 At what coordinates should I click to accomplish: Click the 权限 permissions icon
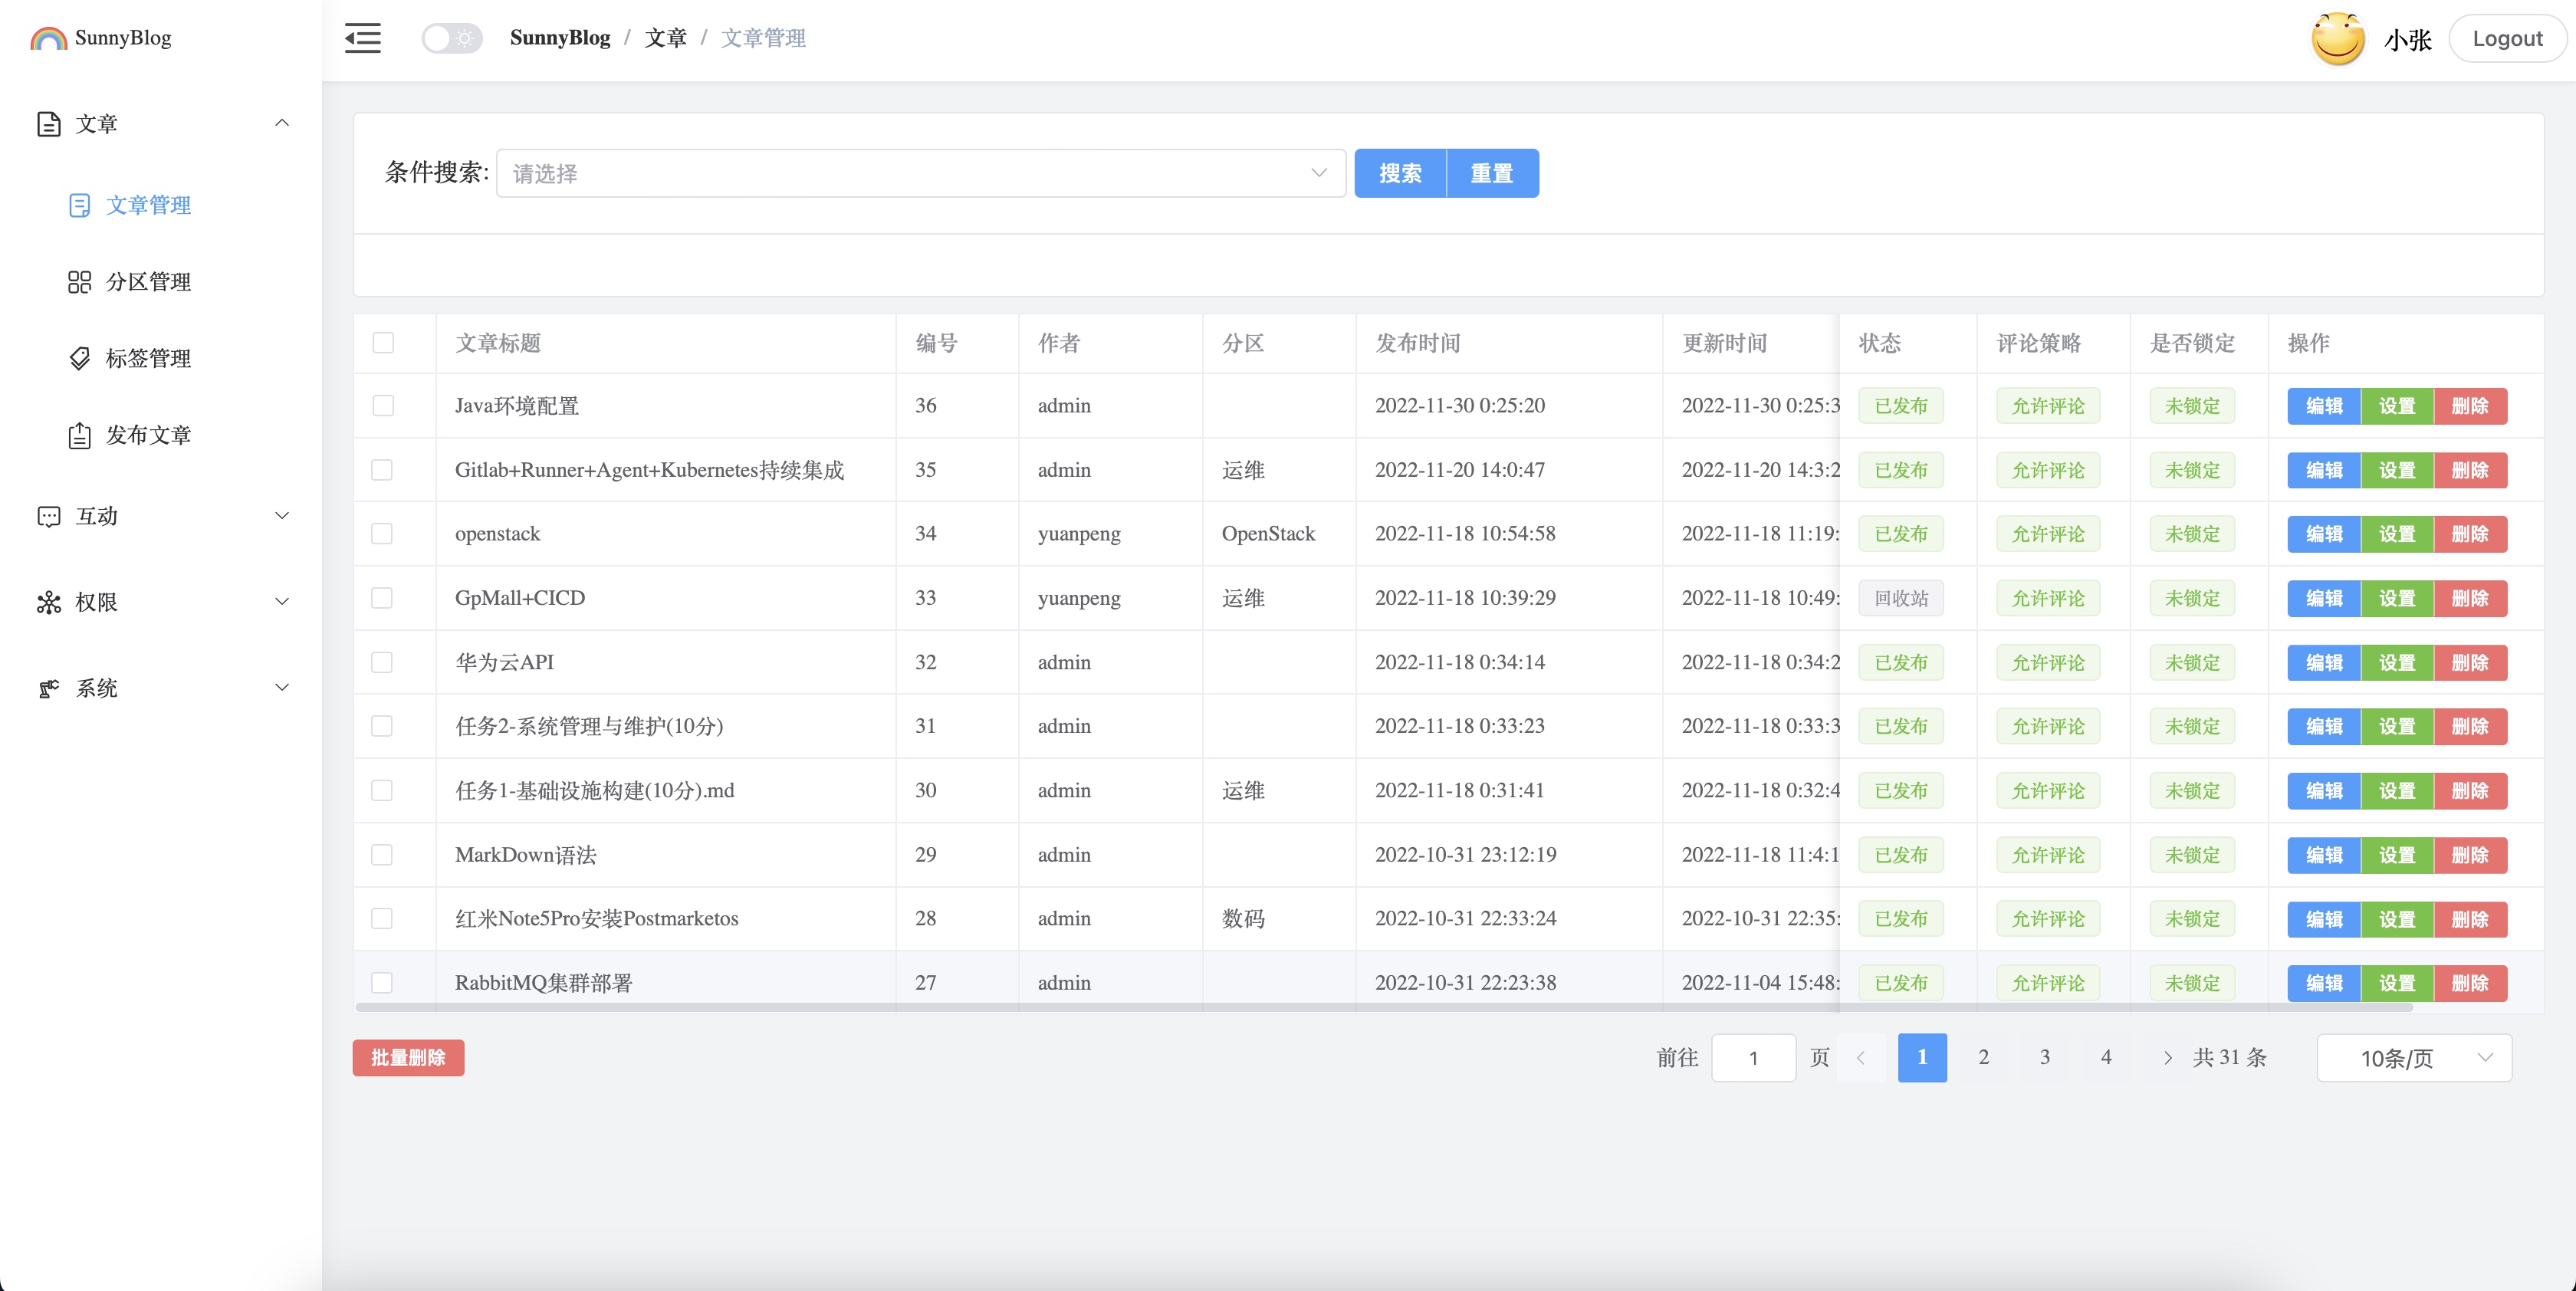tap(49, 602)
